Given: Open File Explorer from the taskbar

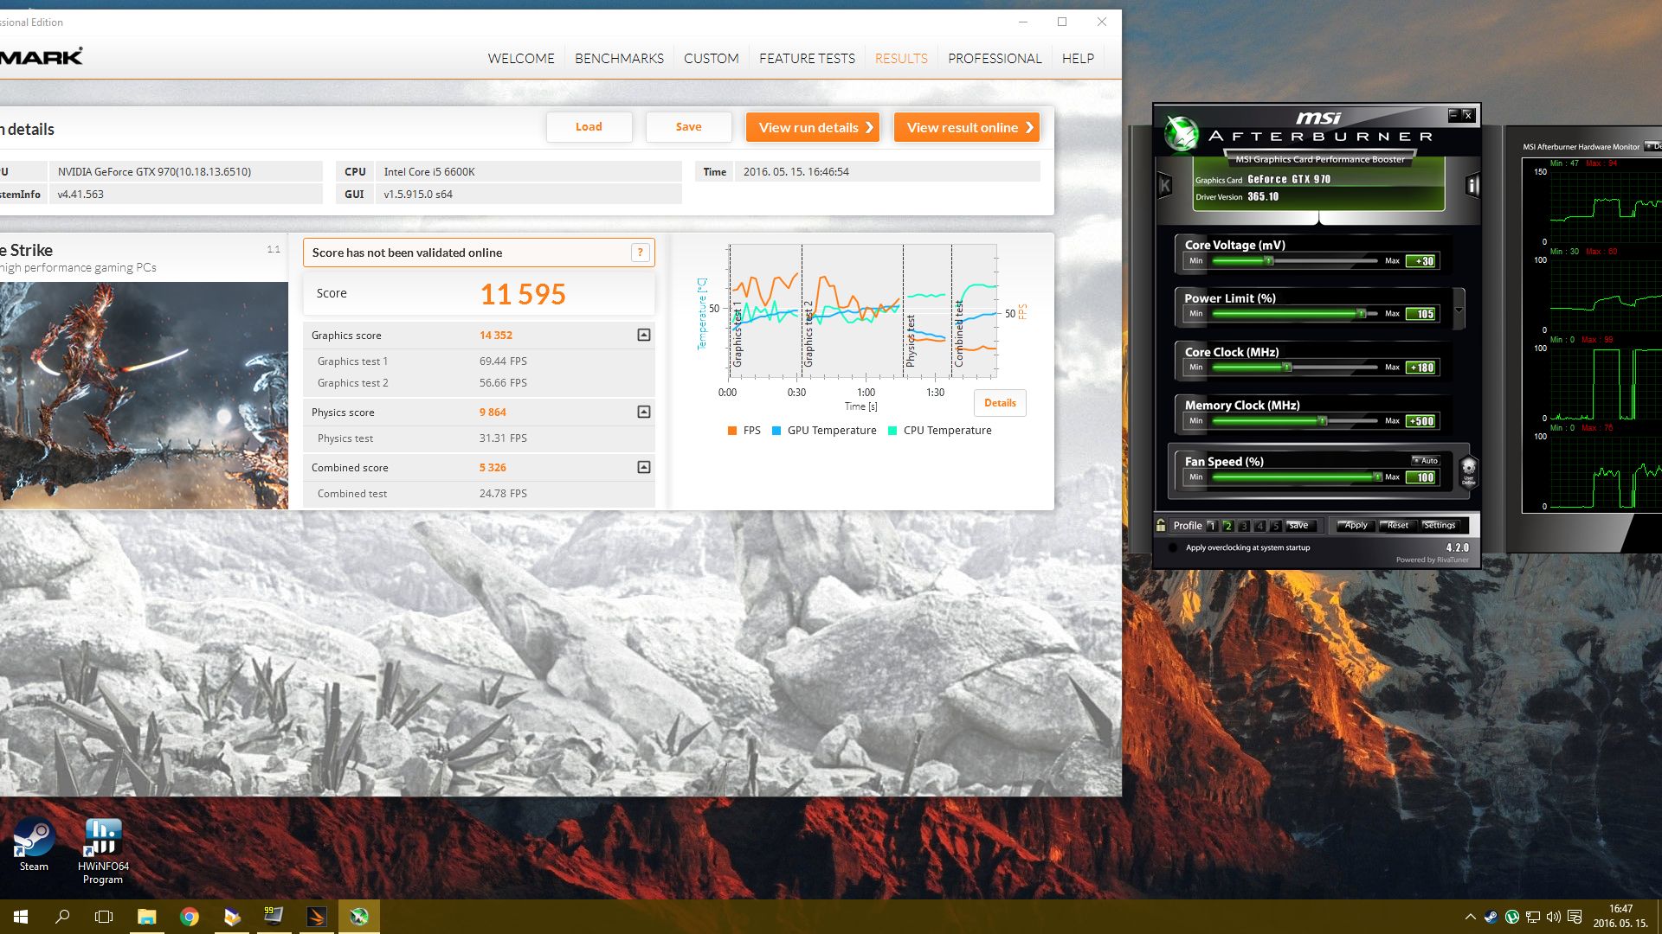Looking at the screenshot, I should pyautogui.click(x=146, y=917).
